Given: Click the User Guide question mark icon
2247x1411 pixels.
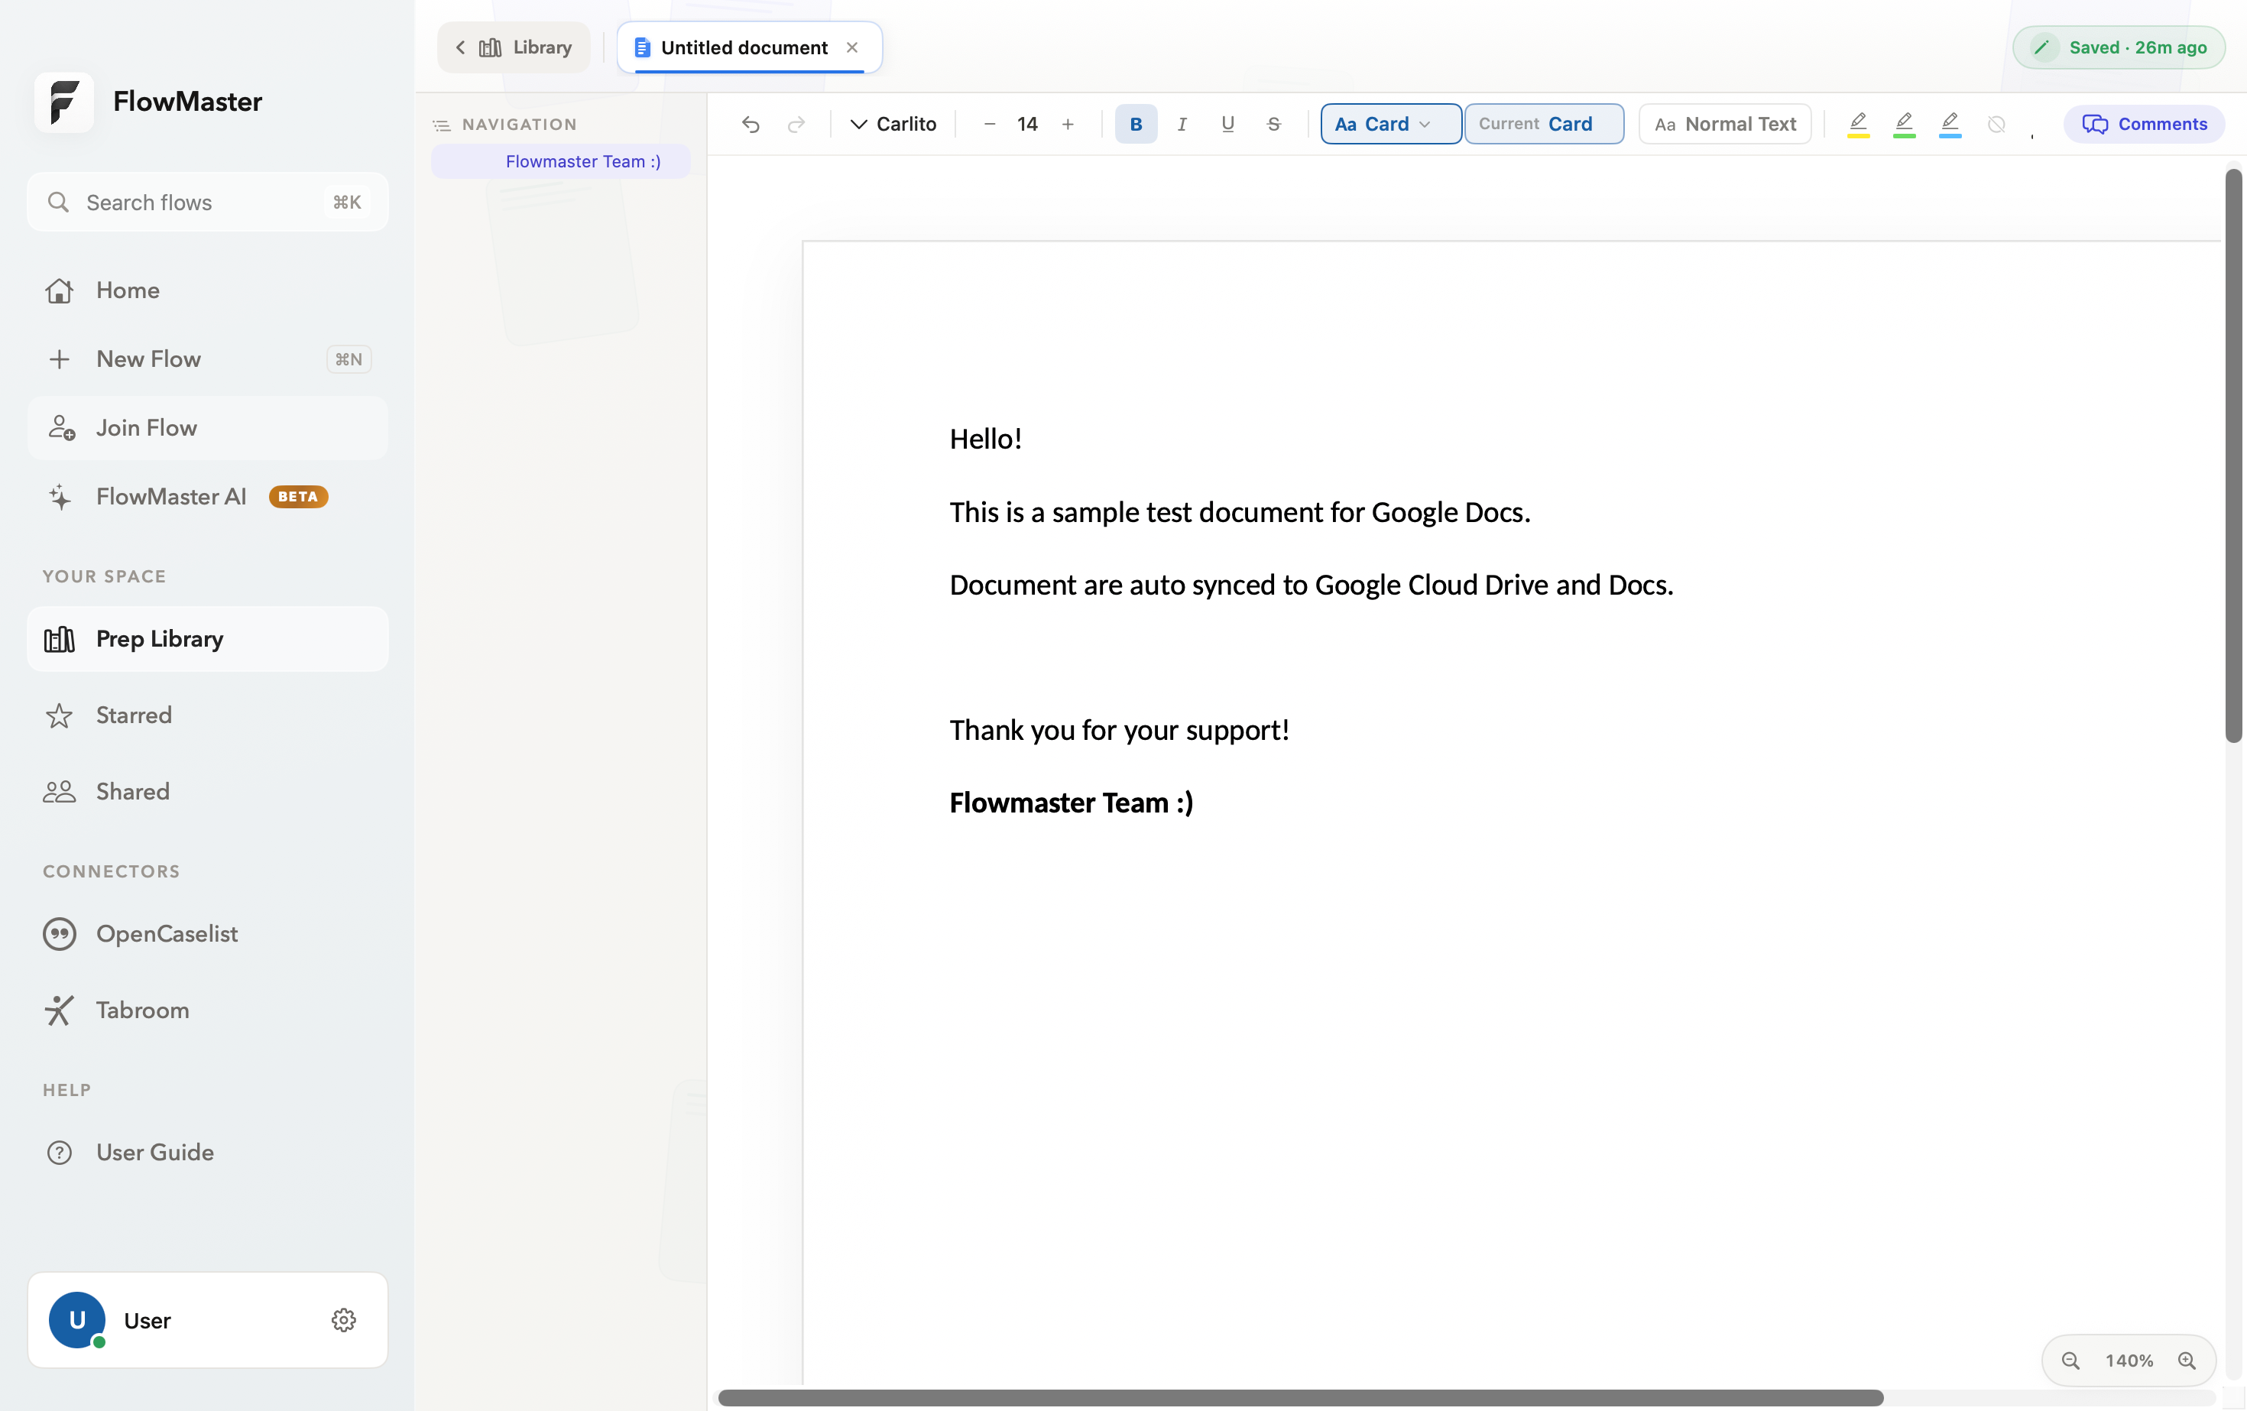Looking at the screenshot, I should point(59,1153).
